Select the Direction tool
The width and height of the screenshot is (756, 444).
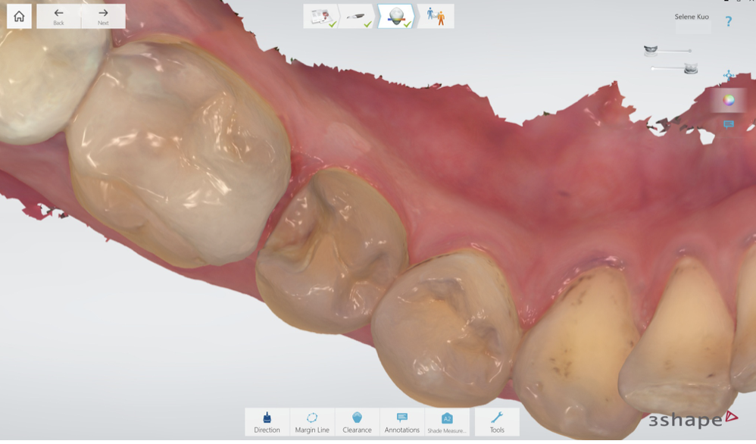pos(267,422)
